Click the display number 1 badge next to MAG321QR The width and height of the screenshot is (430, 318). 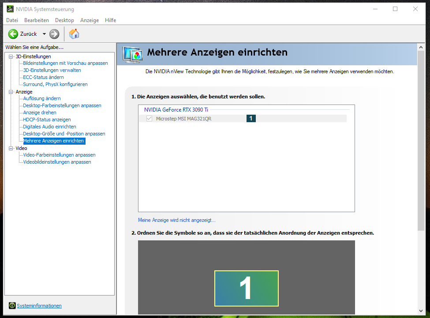(x=251, y=119)
